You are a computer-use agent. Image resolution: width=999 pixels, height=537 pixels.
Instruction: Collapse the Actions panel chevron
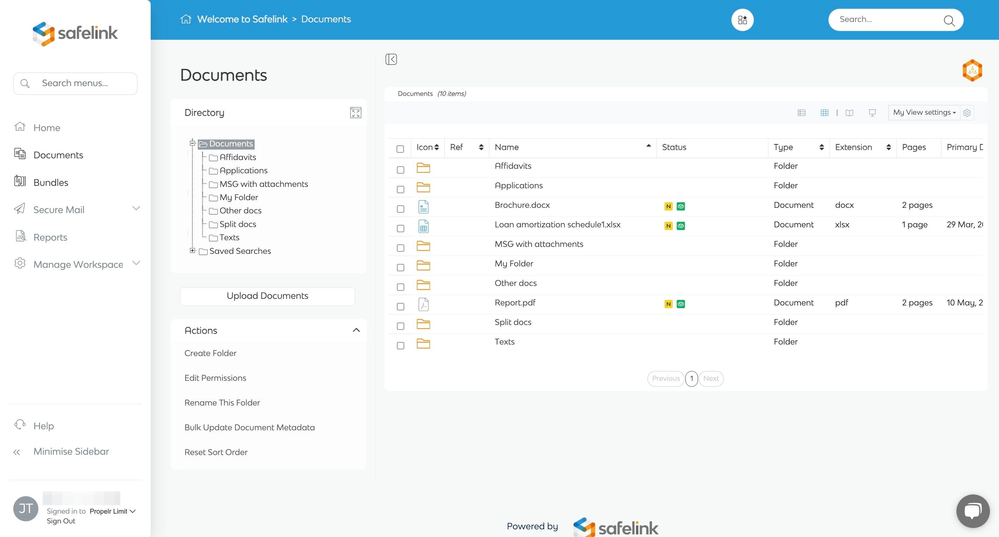(x=356, y=330)
